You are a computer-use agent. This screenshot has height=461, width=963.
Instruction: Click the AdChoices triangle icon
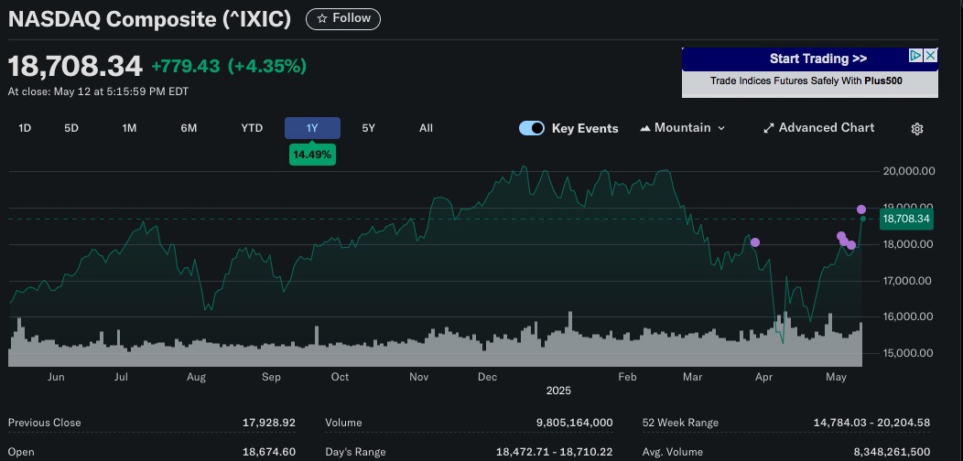pos(916,56)
